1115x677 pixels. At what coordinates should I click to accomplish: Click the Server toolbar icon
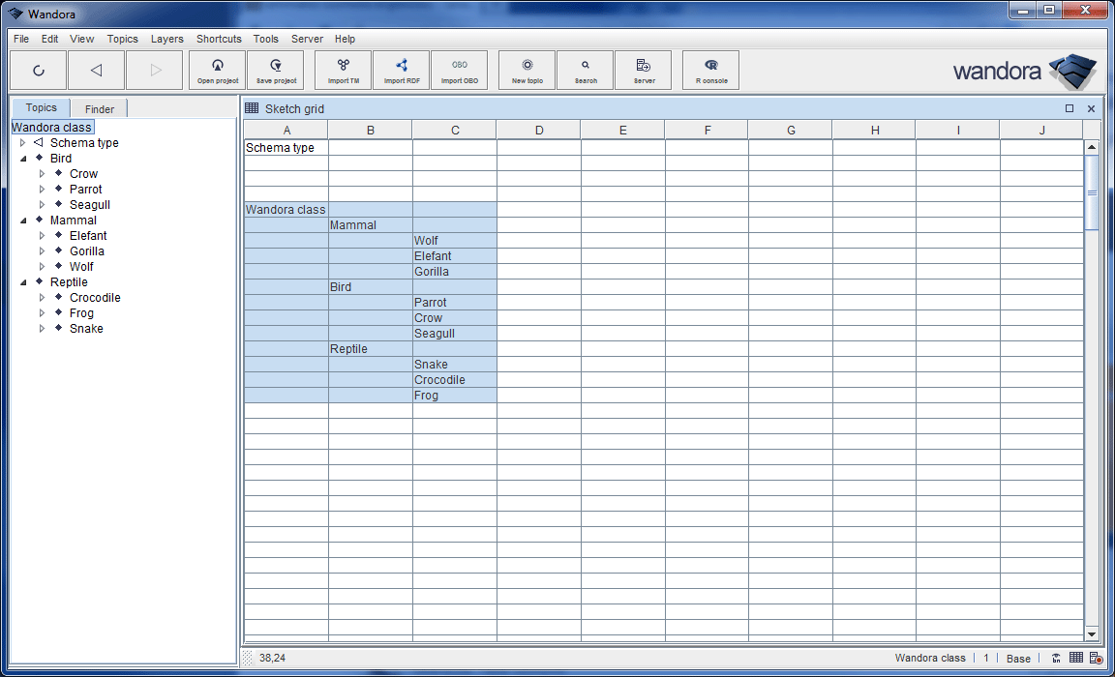644,70
